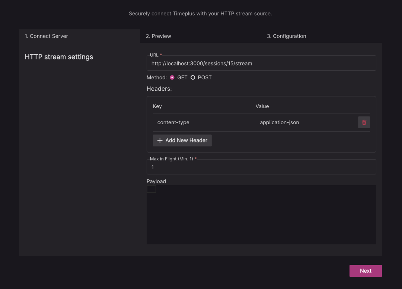Click the Headers section label
Screen dimensions: 402x289
point(159,89)
